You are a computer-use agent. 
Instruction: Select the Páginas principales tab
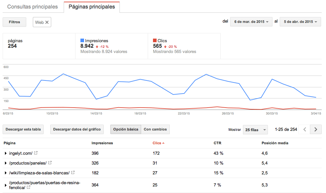point(92,7)
